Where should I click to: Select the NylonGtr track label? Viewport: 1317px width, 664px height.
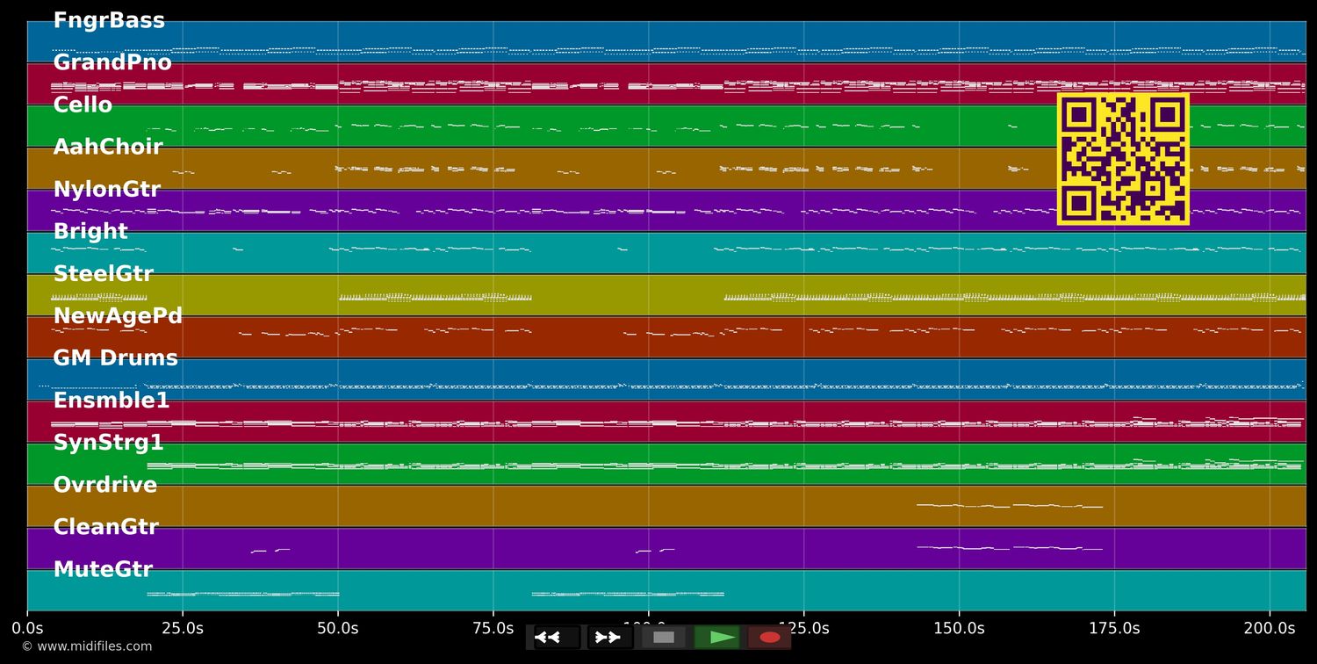(107, 189)
